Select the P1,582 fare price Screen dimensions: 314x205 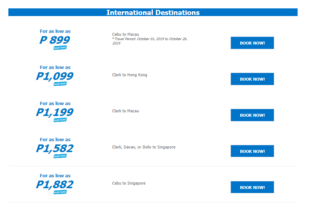click(55, 148)
